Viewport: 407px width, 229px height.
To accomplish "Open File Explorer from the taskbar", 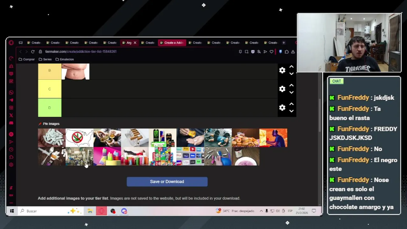I will point(90,211).
